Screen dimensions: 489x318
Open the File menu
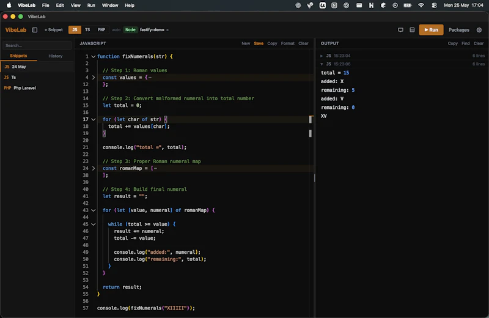(x=45, y=6)
